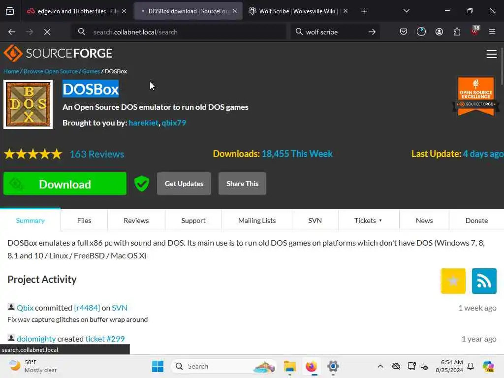Close the edge.ico files tab
The height and width of the screenshot is (378, 504).
point(124,11)
